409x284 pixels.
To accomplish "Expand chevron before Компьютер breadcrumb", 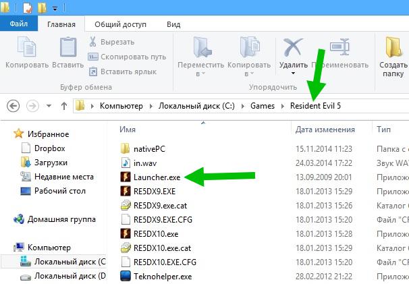I will (x=92, y=106).
